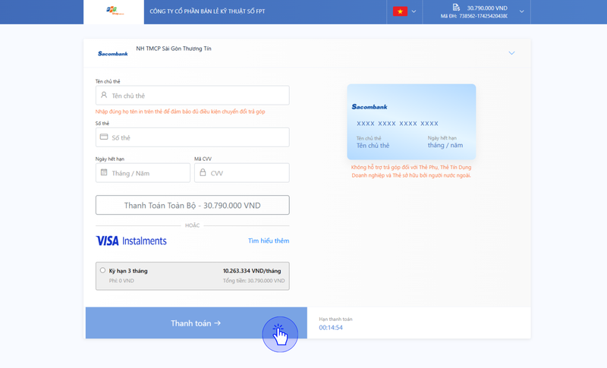The width and height of the screenshot is (607, 368).
Task: Click the lock icon in CVV field
Action: (203, 172)
